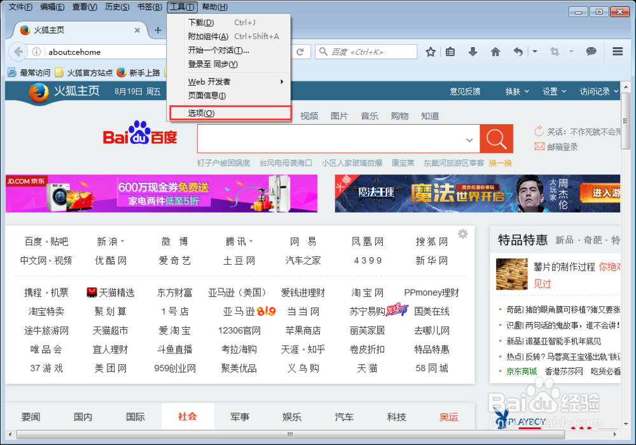Select the 图片 search category
636x445 pixels.
pyautogui.click(x=339, y=116)
